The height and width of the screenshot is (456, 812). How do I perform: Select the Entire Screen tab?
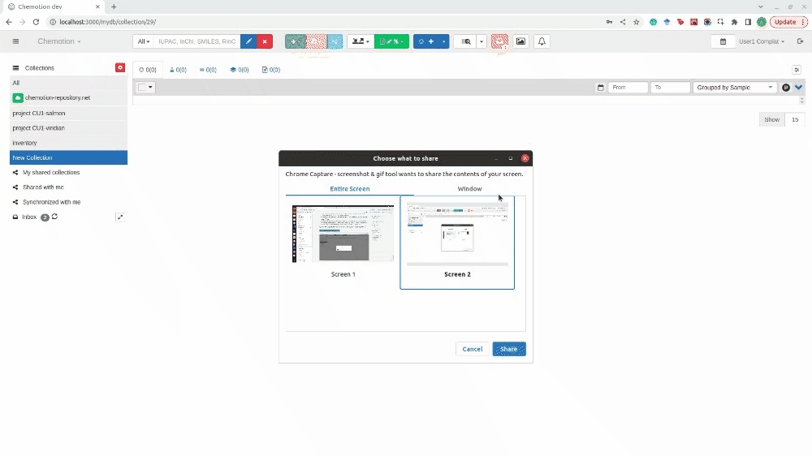click(x=349, y=189)
